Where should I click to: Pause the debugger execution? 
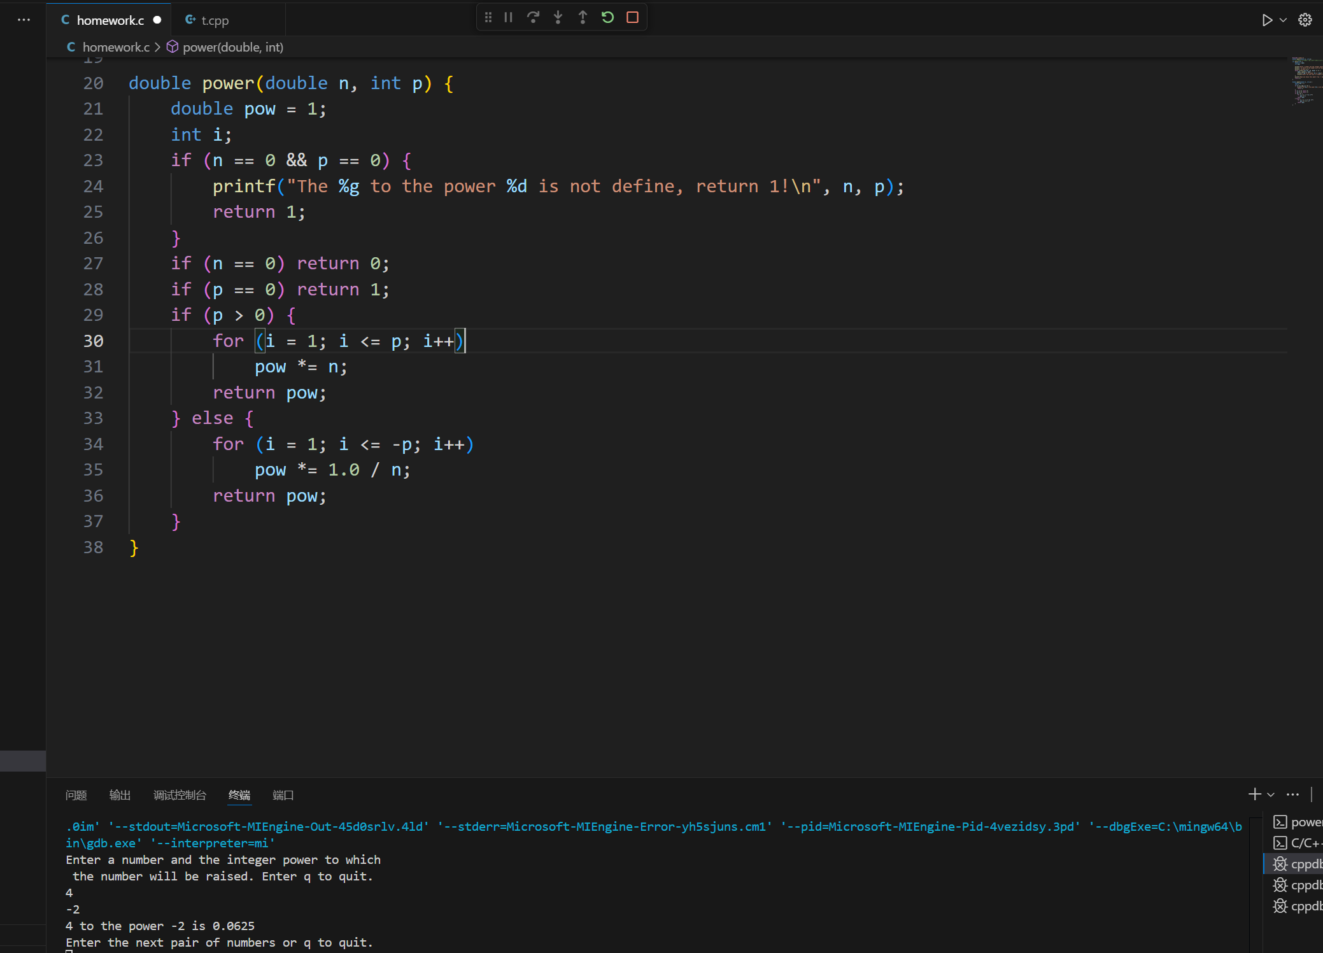(x=508, y=18)
